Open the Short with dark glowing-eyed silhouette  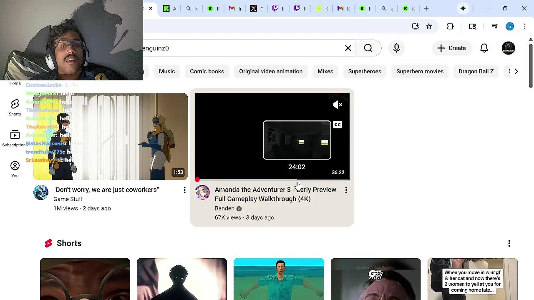(x=182, y=279)
